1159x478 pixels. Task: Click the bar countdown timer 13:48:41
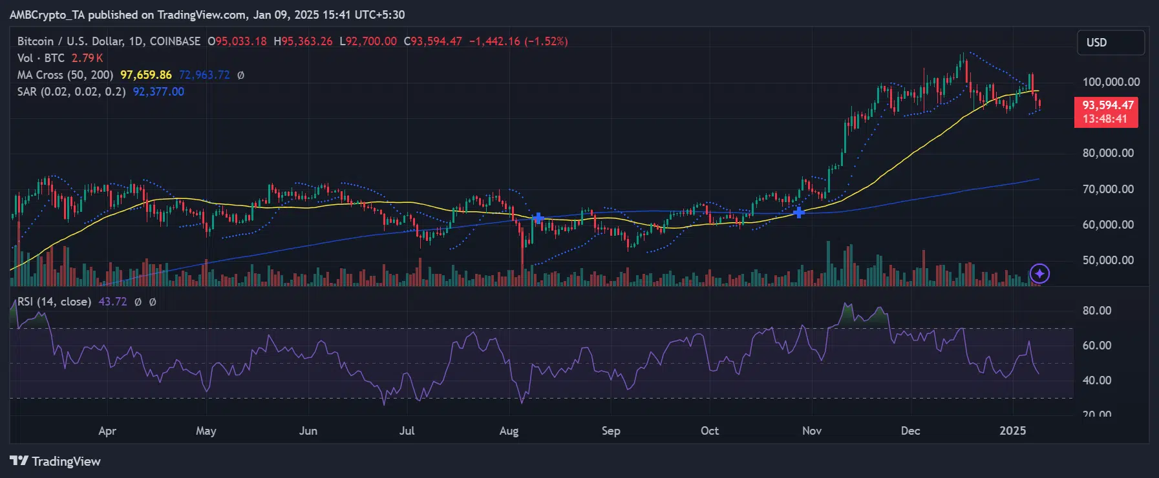point(1106,119)
